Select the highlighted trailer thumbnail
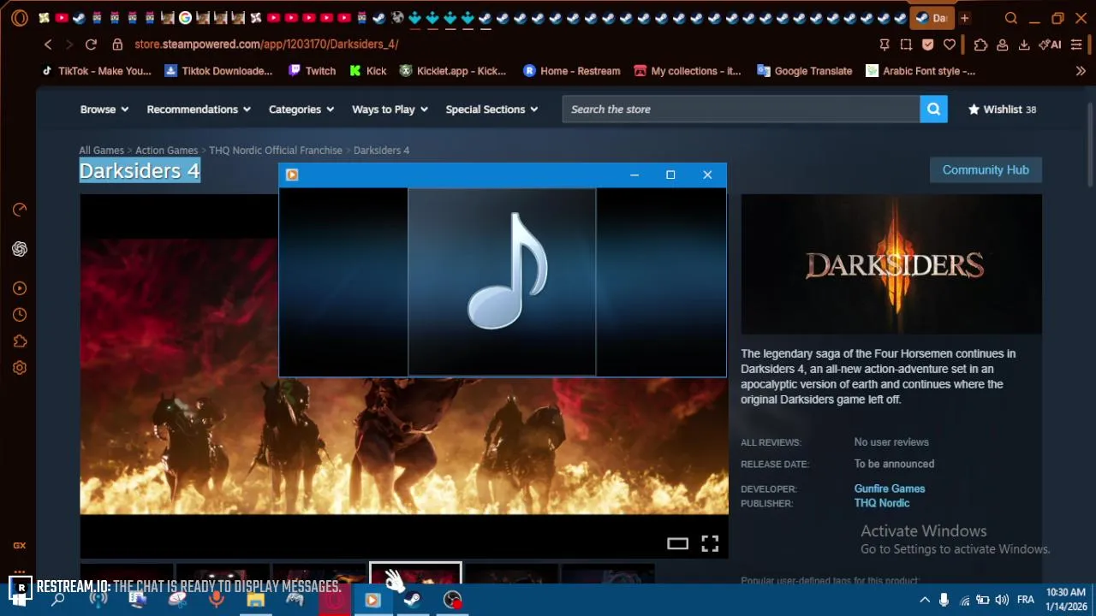The image size is (1096, 616). click(x=415, y=573)
